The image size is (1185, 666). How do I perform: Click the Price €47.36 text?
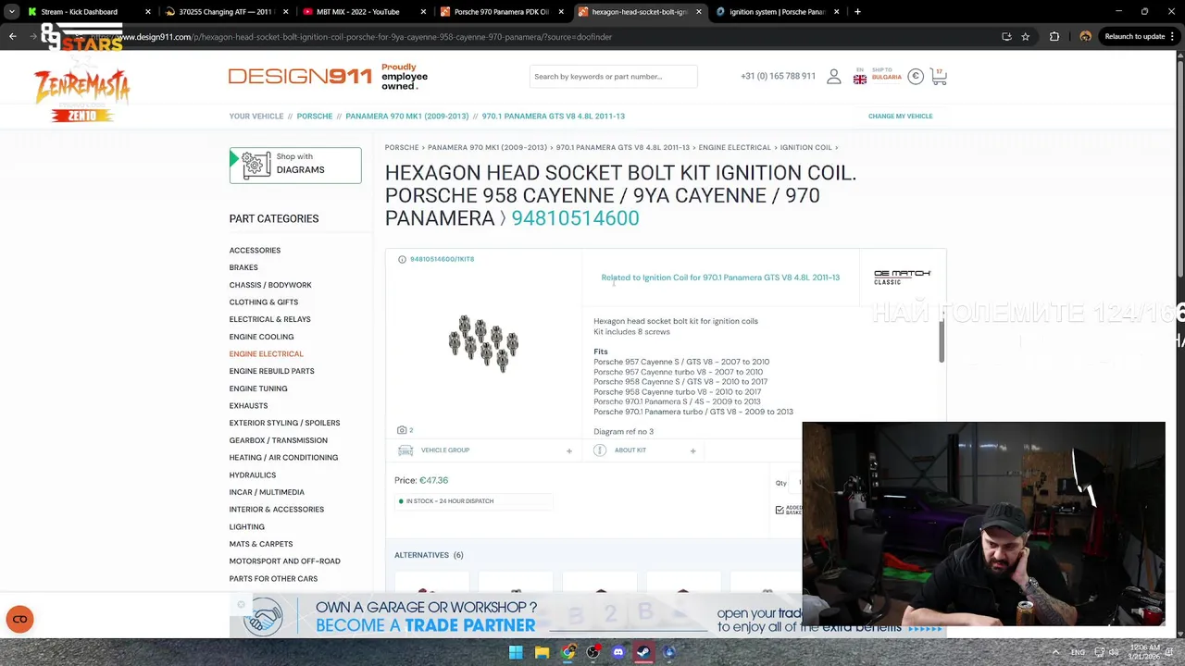click(421, 481)
